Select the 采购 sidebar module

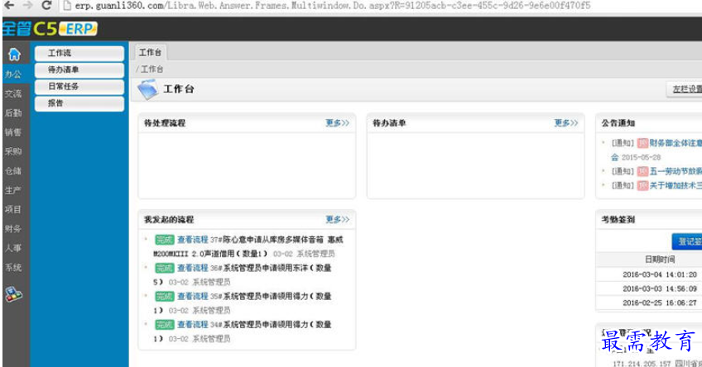[x=13, y=151]
